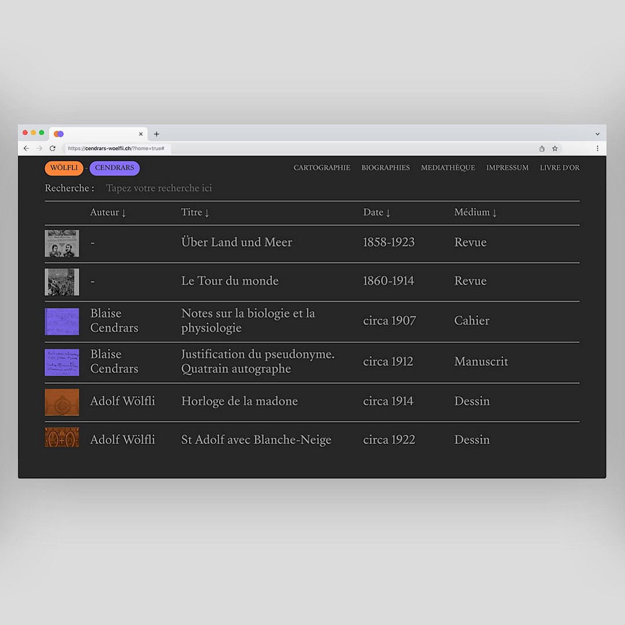The height and width of the screenshot is (625, 625).
Task: Expand the tab list chevron
Action: coord(597,134)
